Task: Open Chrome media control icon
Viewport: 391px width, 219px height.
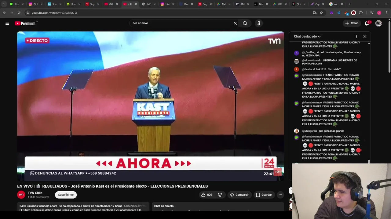Action: pos(372,13)
